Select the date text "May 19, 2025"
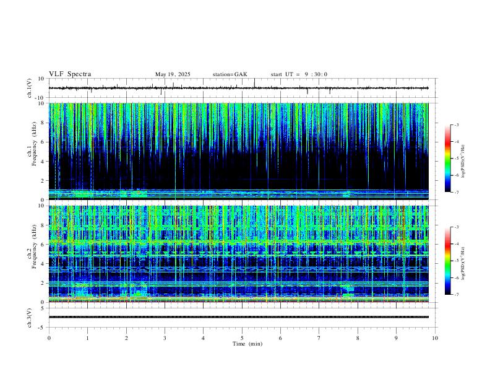This screenshot has width=490, height=379. (173, 74)
